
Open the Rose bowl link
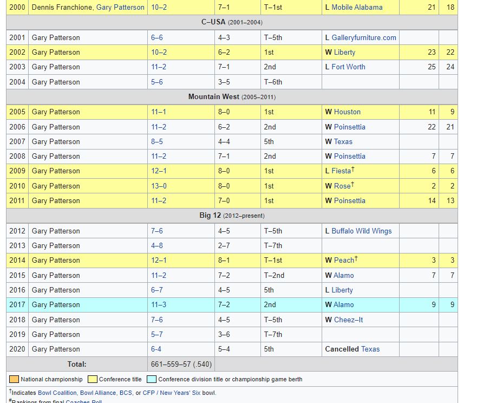pos(342,186)
